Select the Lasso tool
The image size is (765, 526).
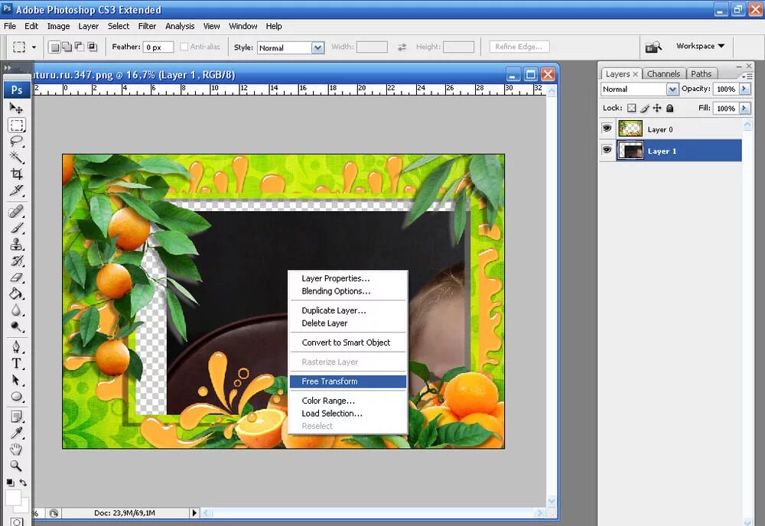[x=16, y=141]
